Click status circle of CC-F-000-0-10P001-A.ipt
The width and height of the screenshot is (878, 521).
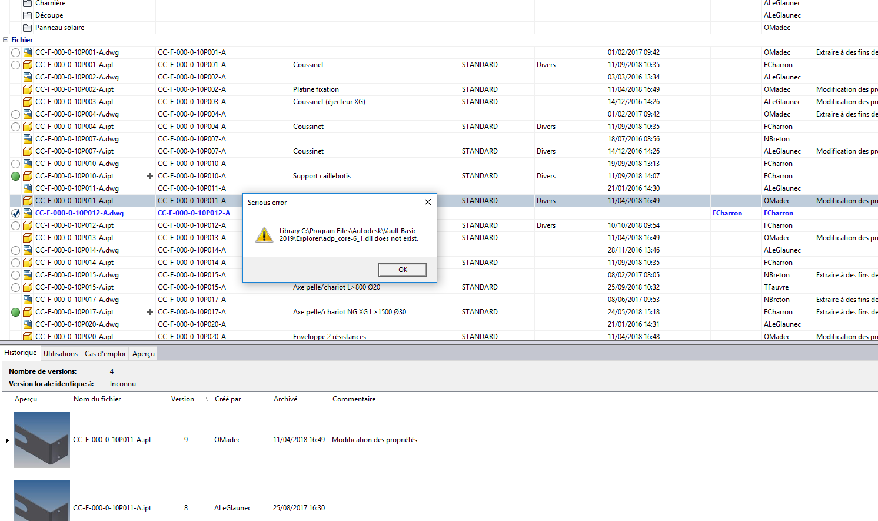[16, 65]
